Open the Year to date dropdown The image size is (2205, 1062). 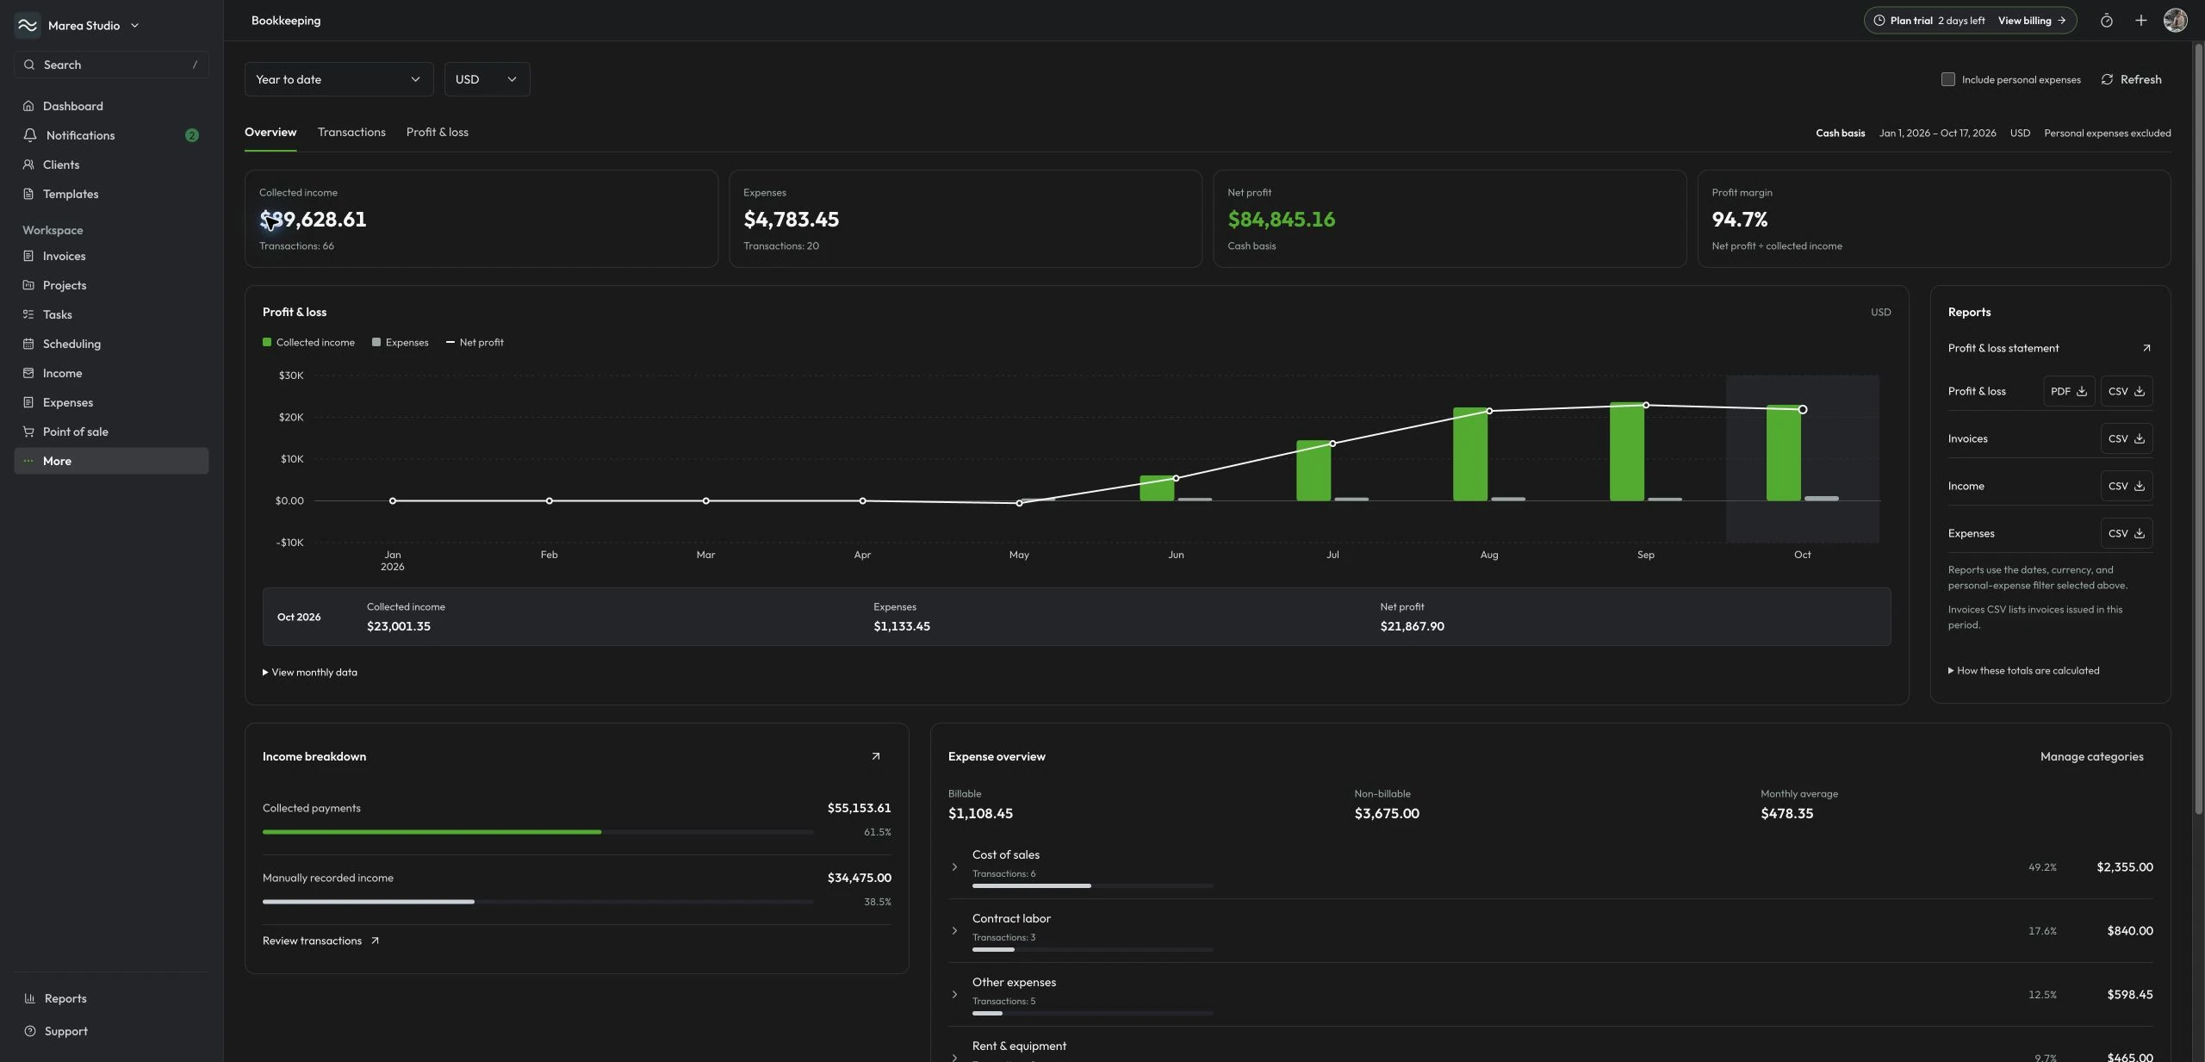point(339,79)
